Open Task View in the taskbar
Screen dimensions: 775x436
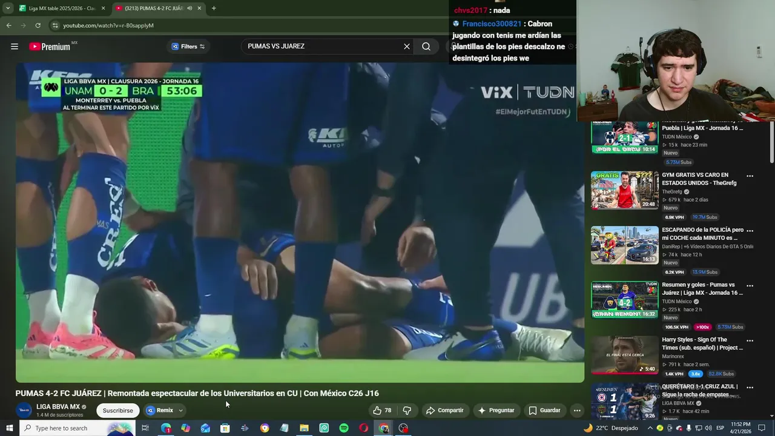(x=145, y=428)
